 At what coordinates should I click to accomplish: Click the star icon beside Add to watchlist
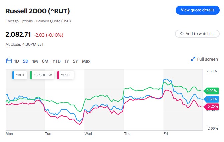point(182,34)
